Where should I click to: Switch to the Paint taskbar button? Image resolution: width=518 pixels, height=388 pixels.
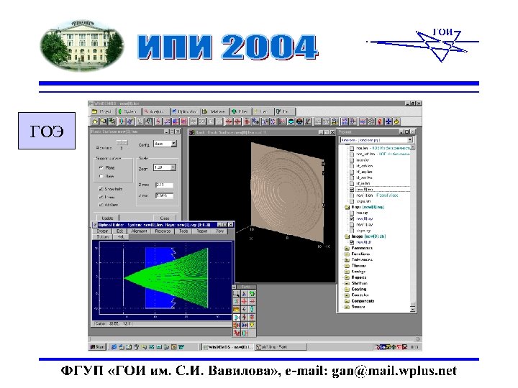click(x=281, y=347)
